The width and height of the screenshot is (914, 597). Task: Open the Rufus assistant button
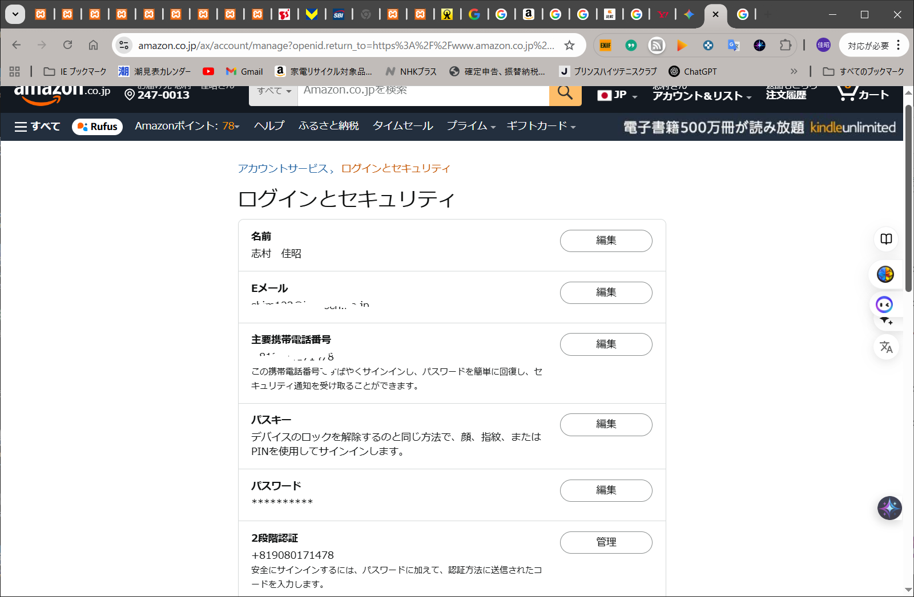(98, 127)
